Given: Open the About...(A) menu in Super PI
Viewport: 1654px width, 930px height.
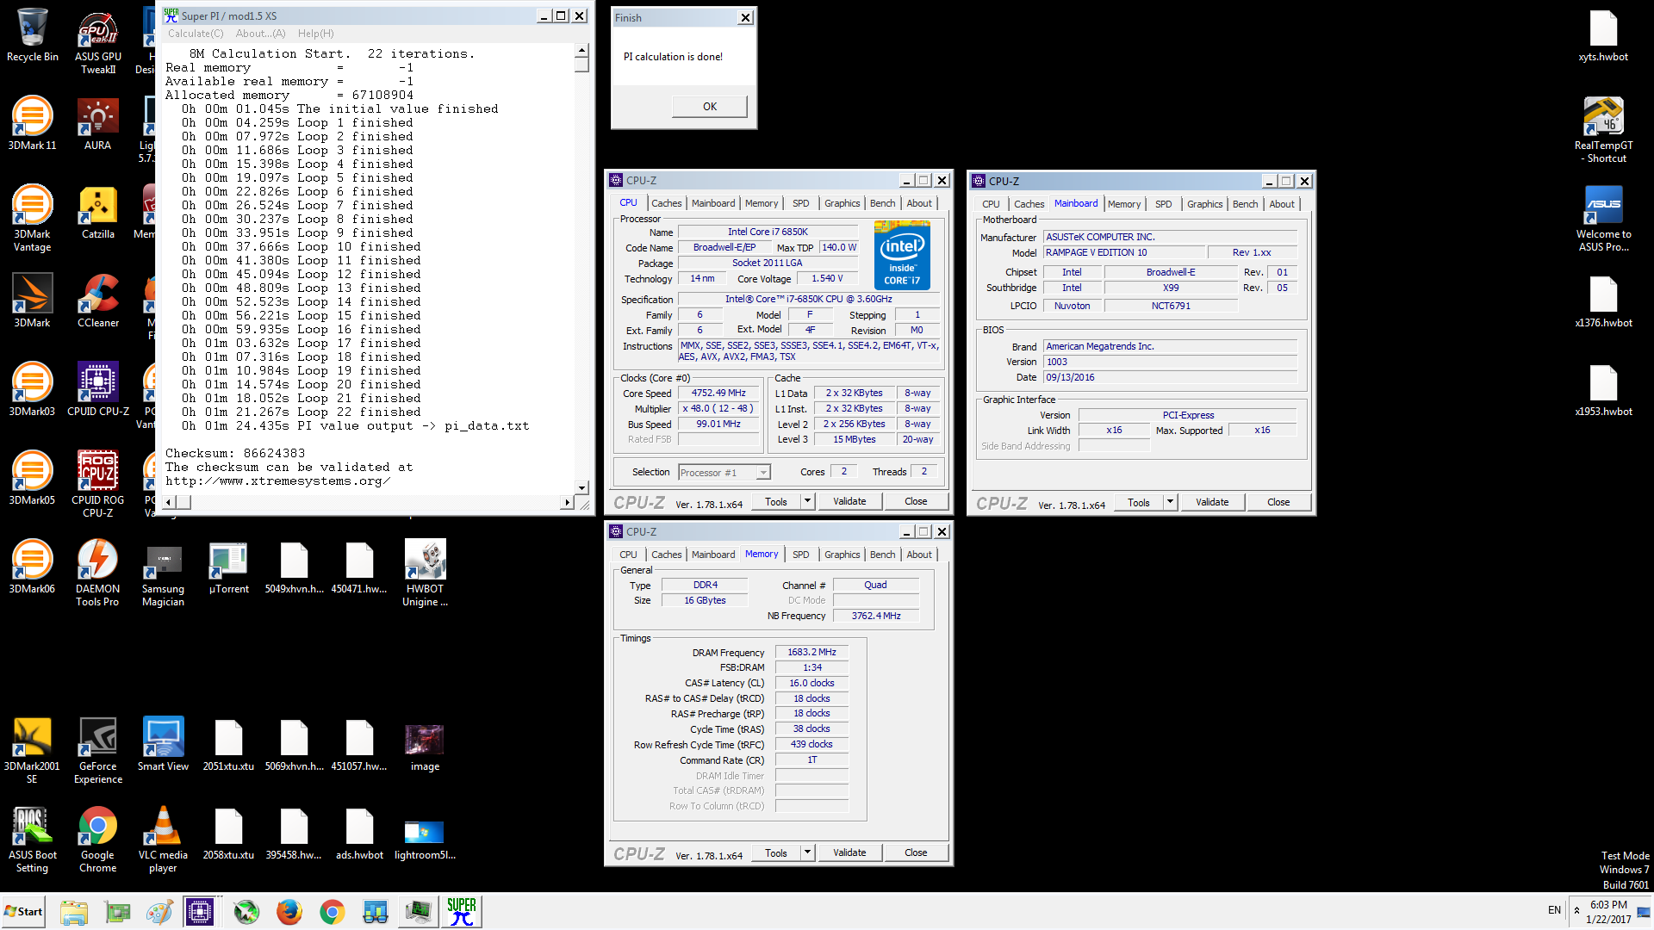Looking at the screenshot, I should pyautogui.click(x=260, y=34).
